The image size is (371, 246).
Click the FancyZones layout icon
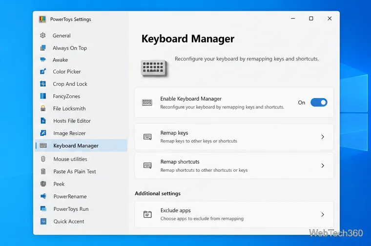click(43, 96)
